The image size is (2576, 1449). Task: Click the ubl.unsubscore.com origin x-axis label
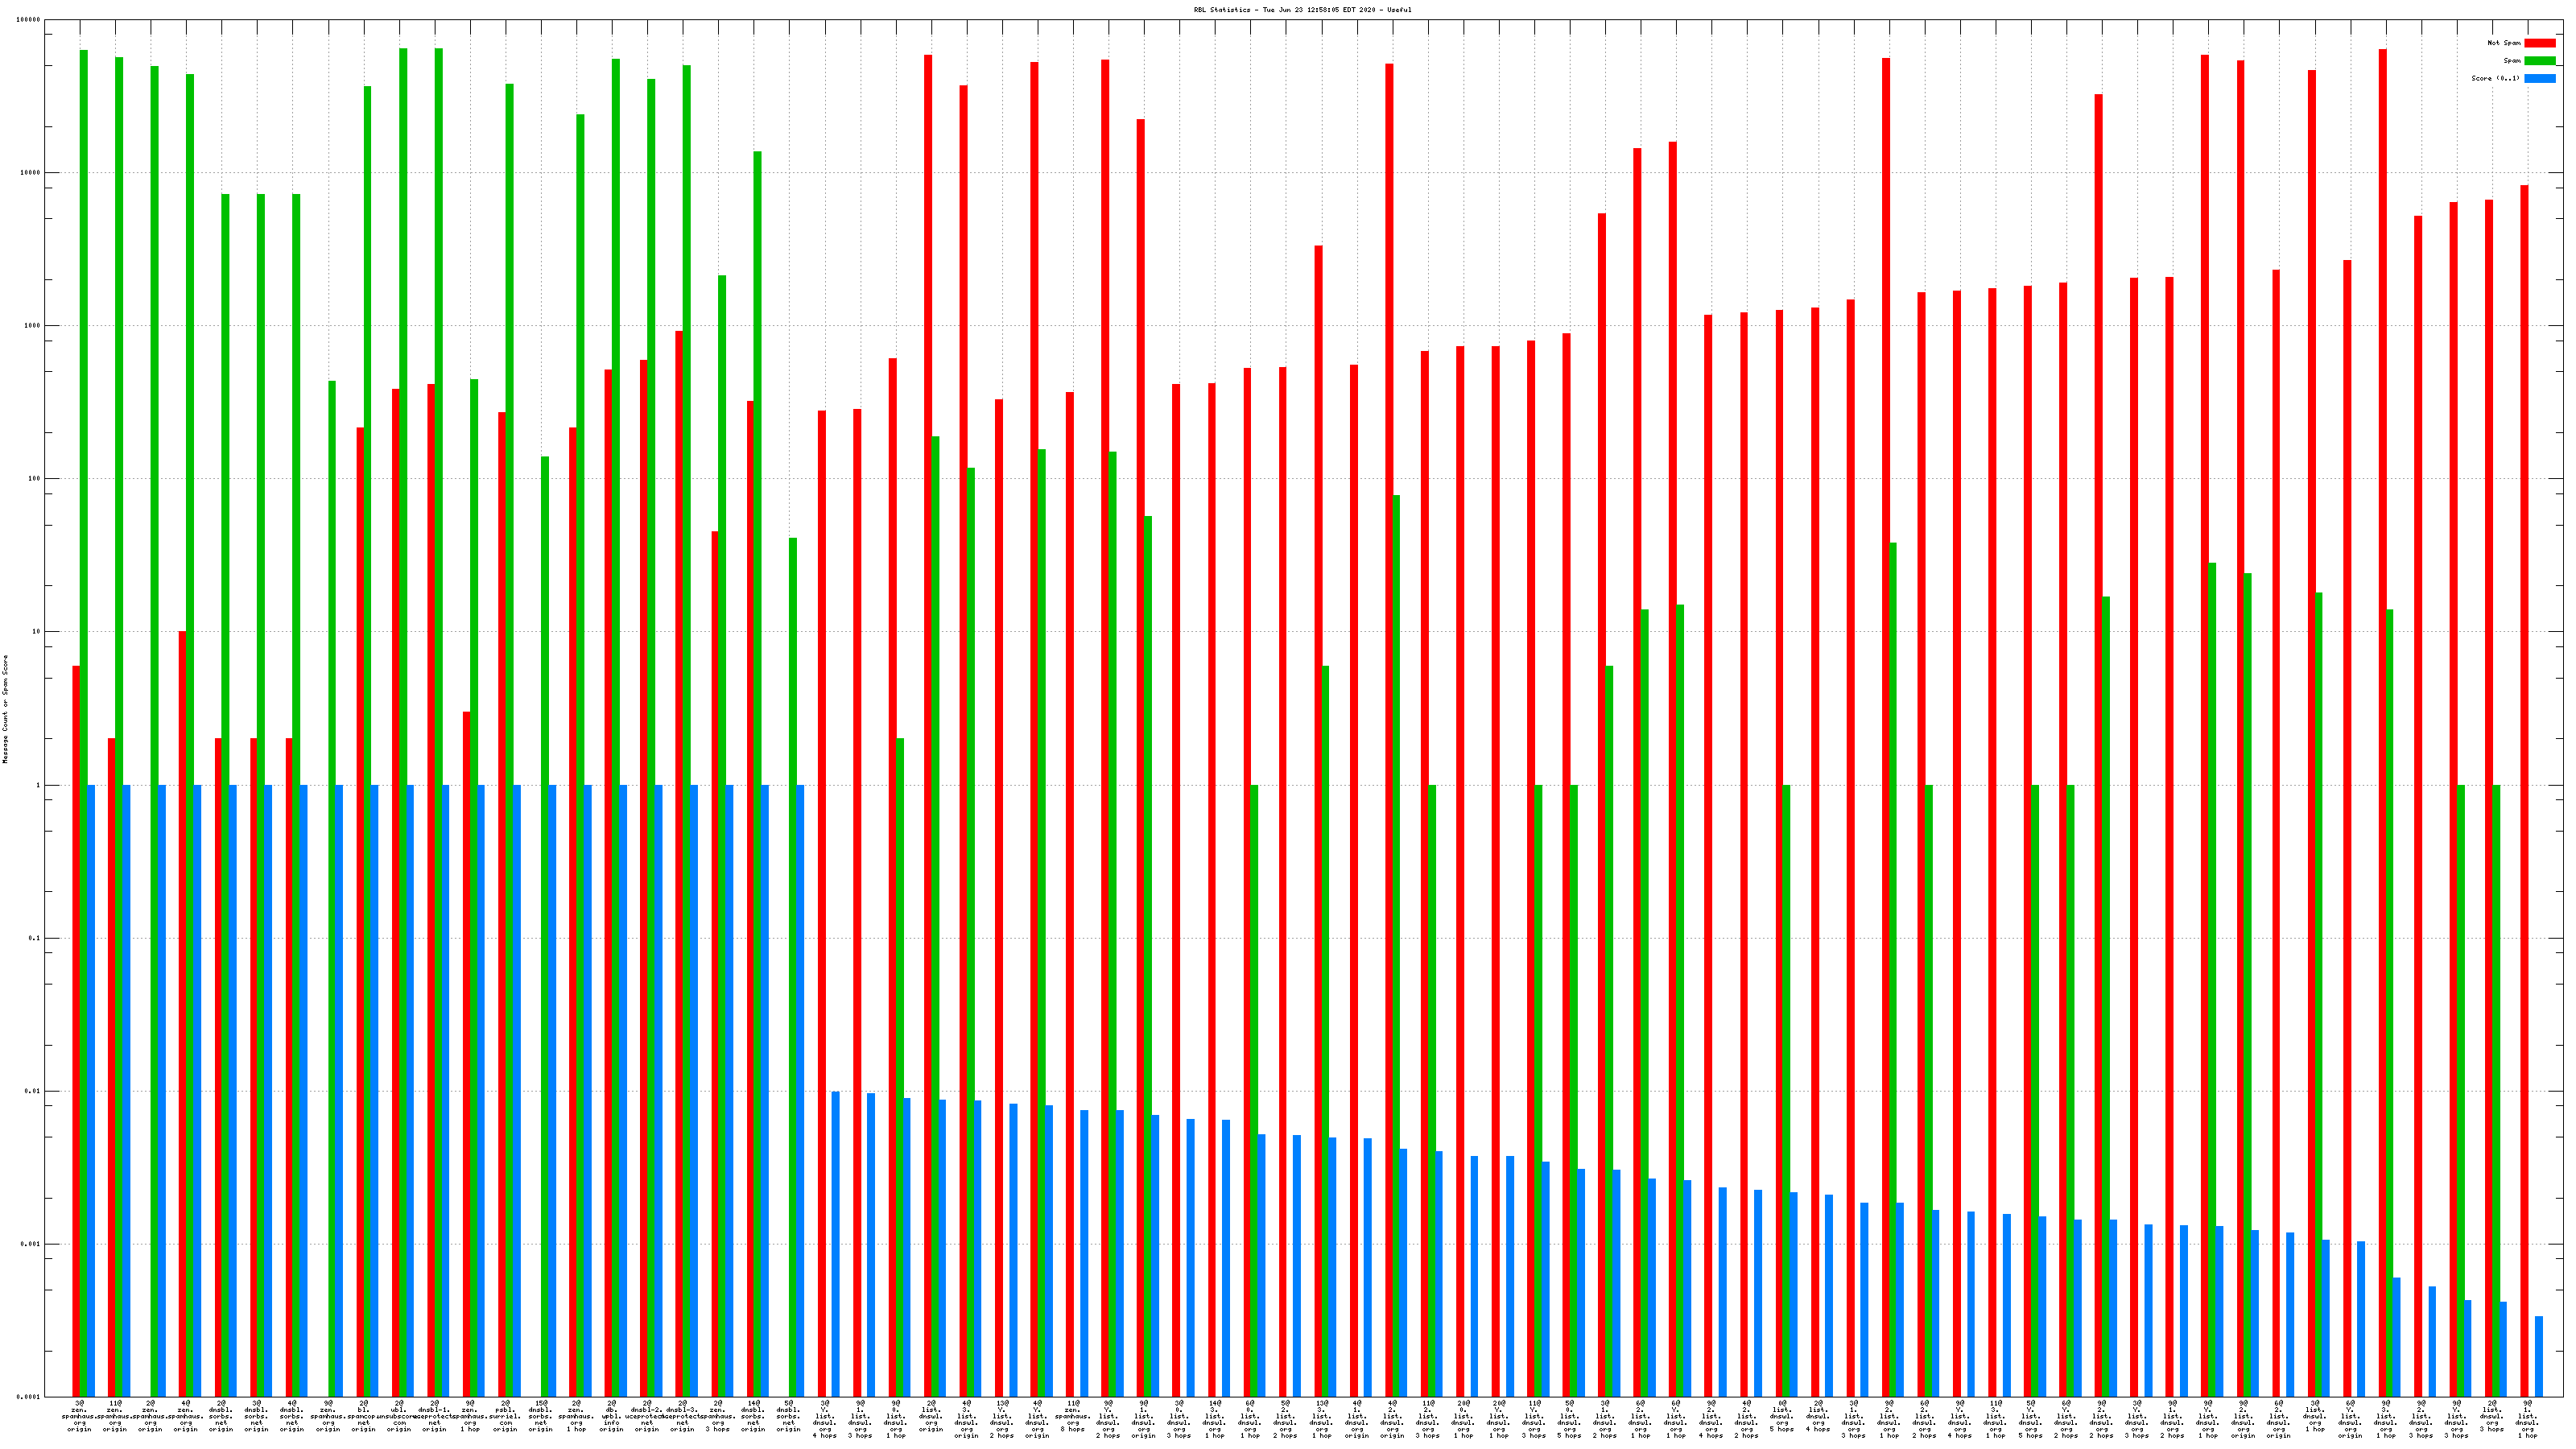click(398, 1416)
